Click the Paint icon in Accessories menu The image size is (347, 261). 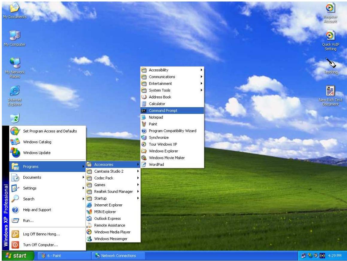click(144, 124)
